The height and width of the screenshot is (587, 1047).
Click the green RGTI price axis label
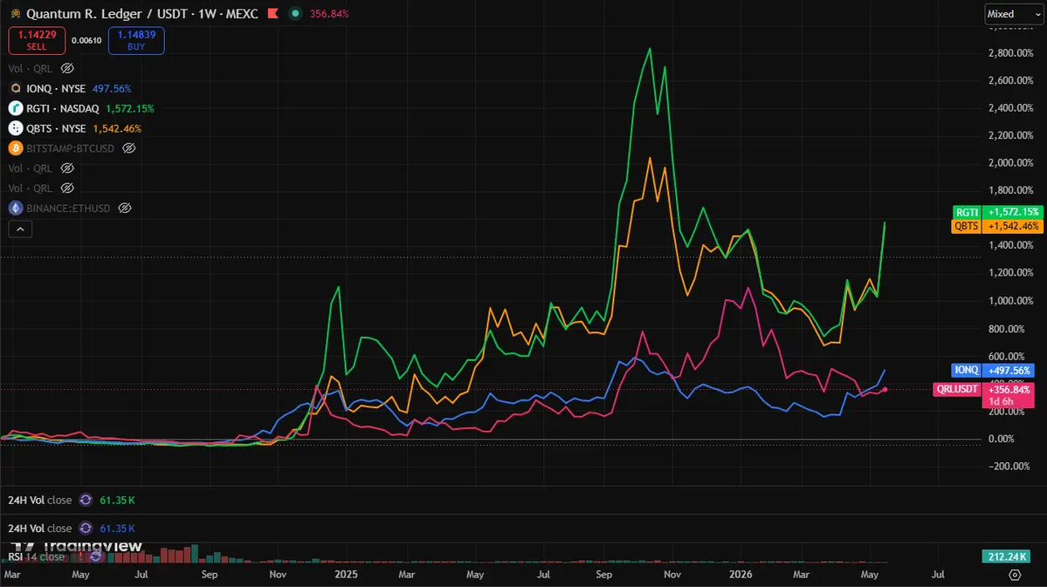[997, 212]
